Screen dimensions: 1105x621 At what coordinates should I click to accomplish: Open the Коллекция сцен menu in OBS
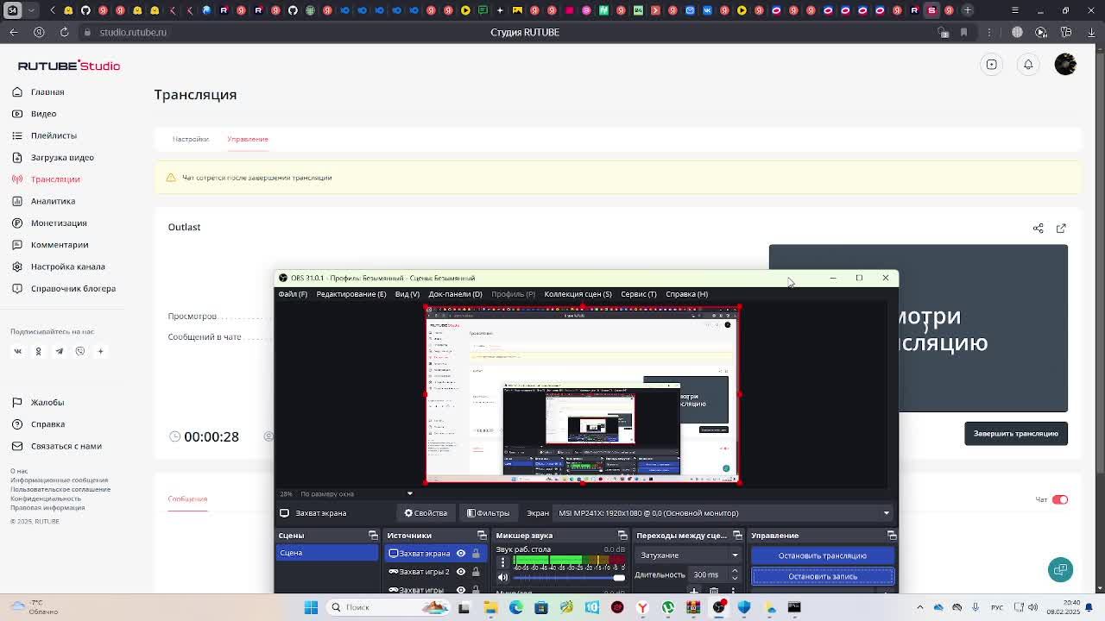[x=578, y=294]
